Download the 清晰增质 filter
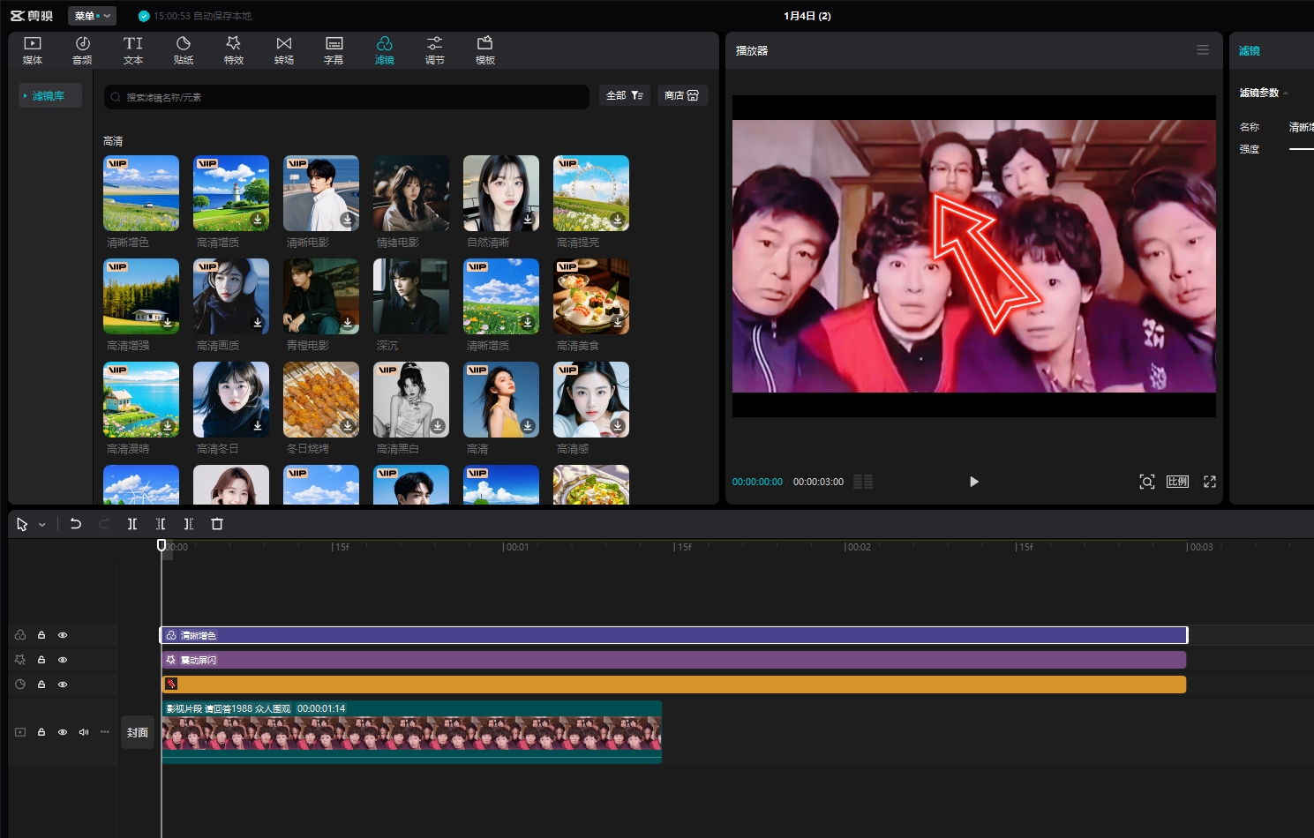This screenshot has width=1314, height=838. 528,323
